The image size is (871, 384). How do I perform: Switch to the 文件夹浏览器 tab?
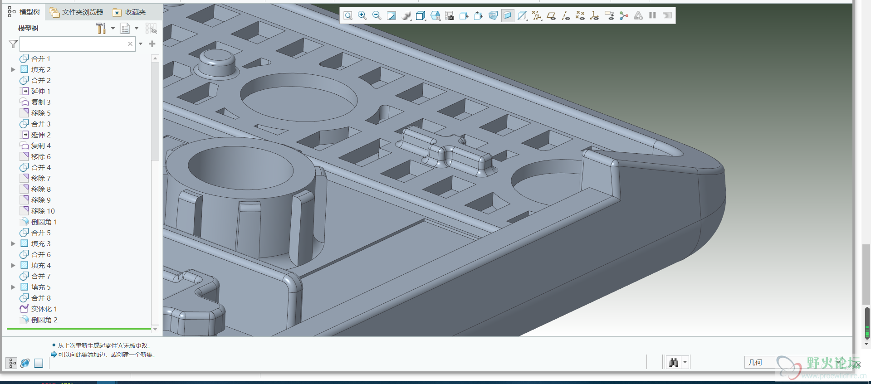pos(76,12)
